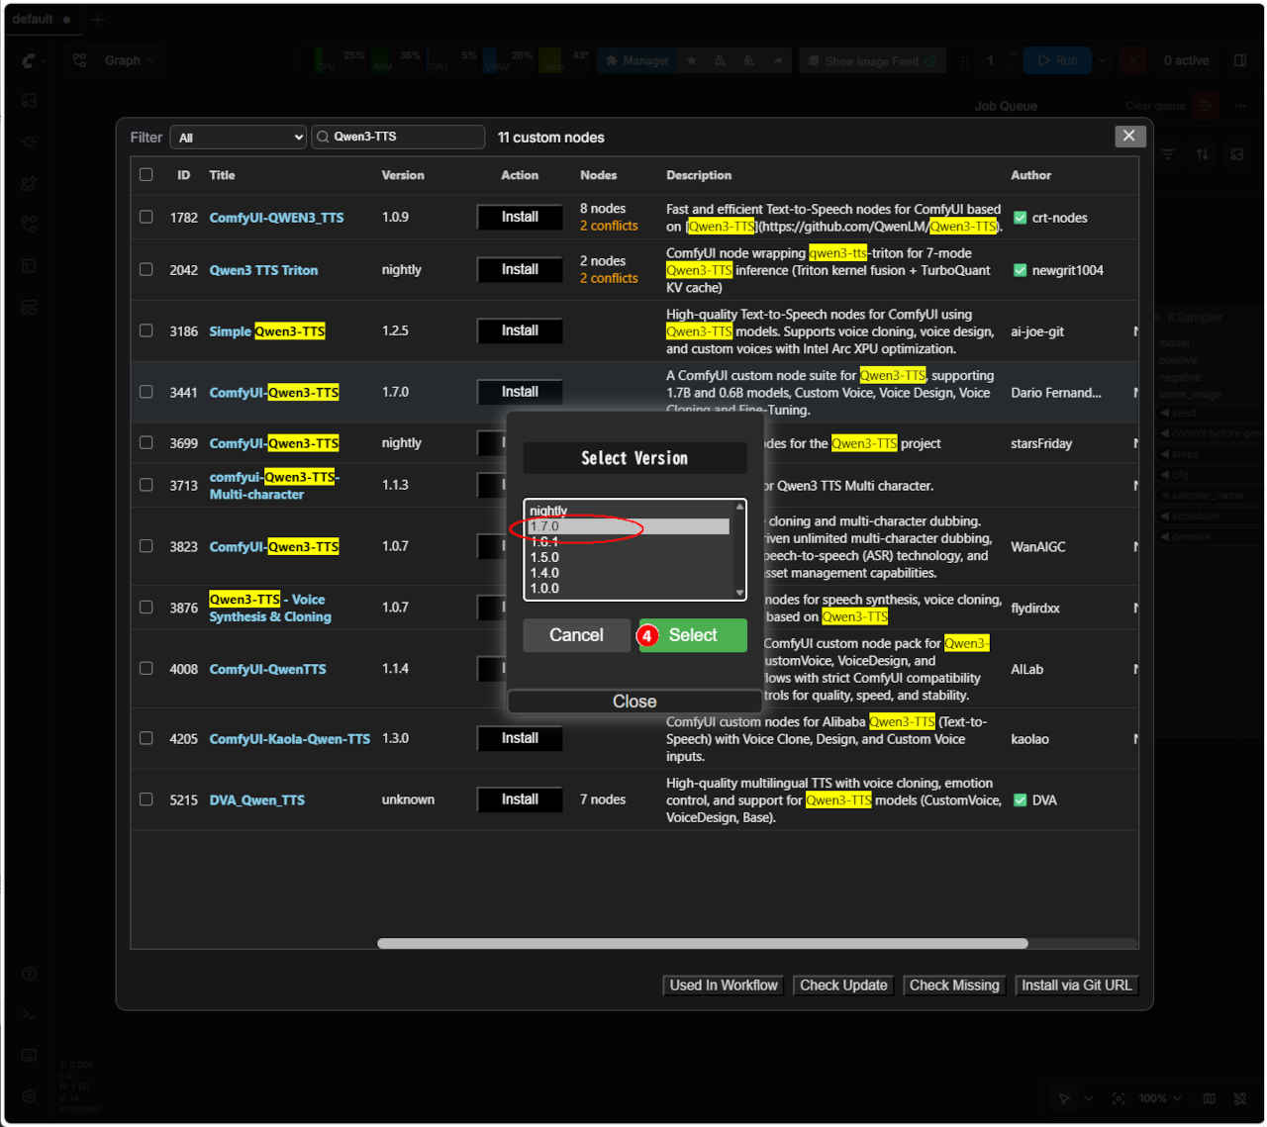1267x1127 pixels.
Task: Install ComfyUI-QWEN3_TTS version 1.0.9
Action: tap(520, 217)
